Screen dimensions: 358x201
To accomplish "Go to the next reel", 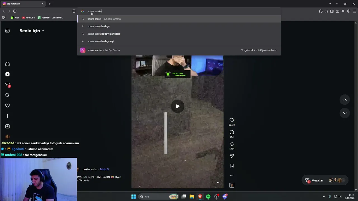I will point(345,113).
